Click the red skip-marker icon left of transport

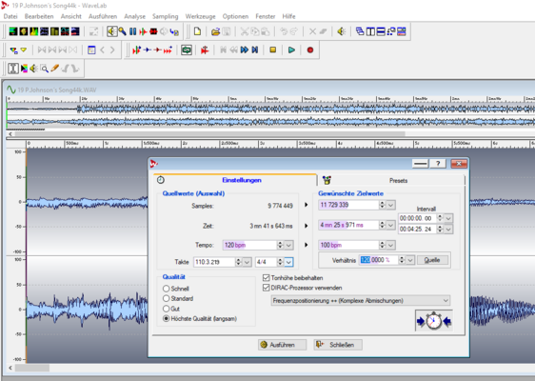click(205, 50)
